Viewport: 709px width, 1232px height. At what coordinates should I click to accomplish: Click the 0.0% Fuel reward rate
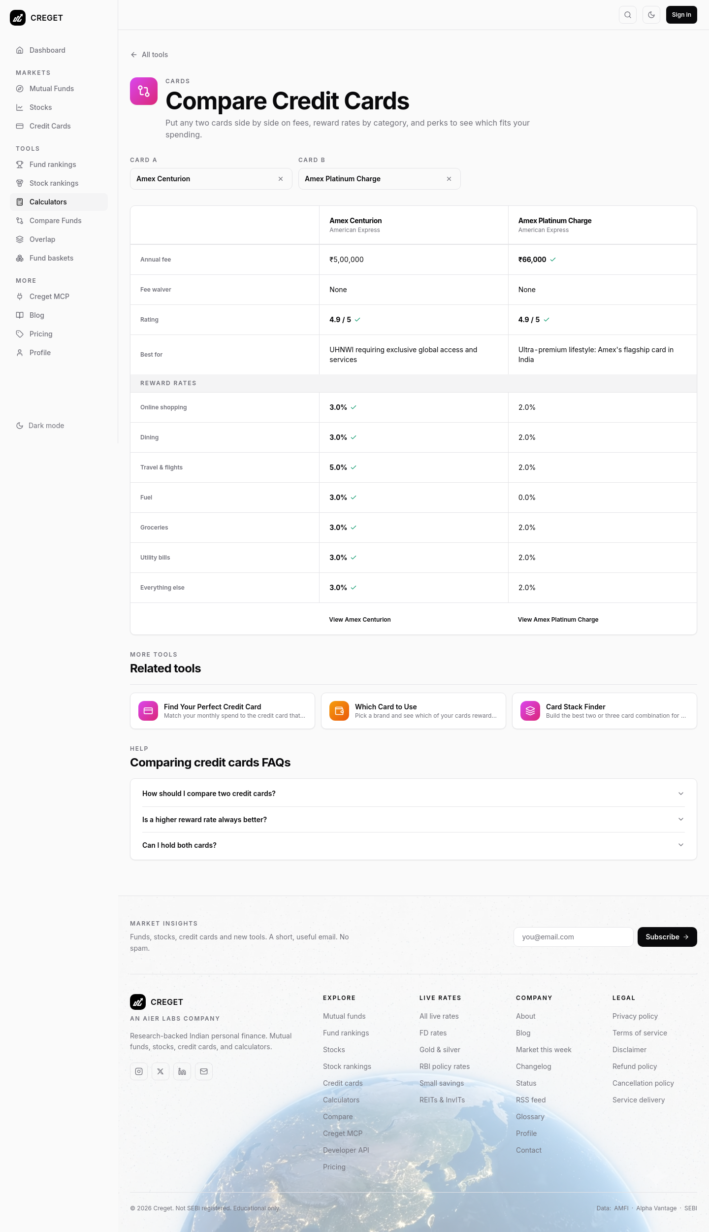[527, 498]
